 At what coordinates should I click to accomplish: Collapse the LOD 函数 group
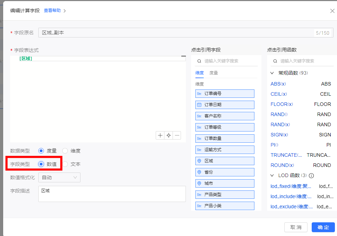pos(272,175)
